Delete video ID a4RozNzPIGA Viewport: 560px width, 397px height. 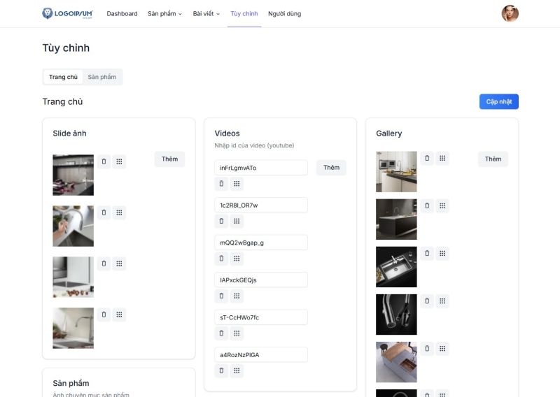point(221,370)
